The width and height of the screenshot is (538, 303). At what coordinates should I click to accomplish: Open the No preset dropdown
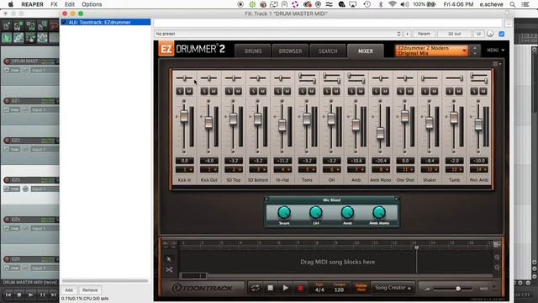278,34
